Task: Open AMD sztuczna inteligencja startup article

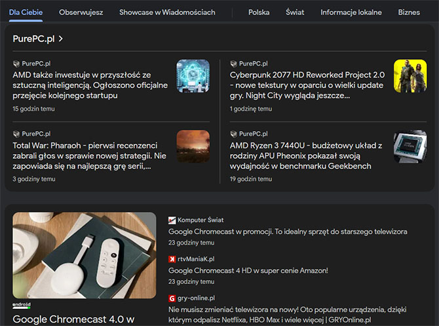Action: (x=90, y=85)
